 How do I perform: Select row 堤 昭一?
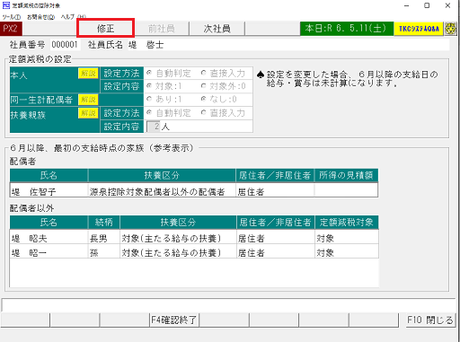pos(194,252)
